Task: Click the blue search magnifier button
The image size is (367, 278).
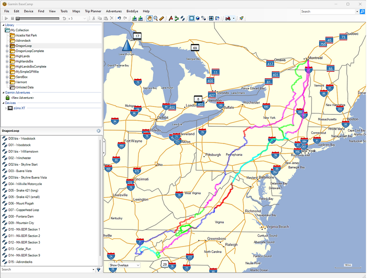Action: pyautogui.click(x=362, y=11)
